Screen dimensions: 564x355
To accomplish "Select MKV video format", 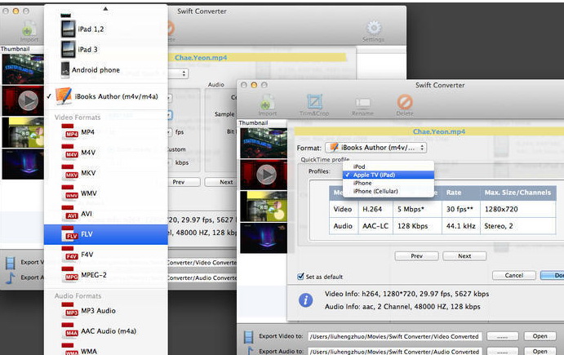I will point(106,173).
